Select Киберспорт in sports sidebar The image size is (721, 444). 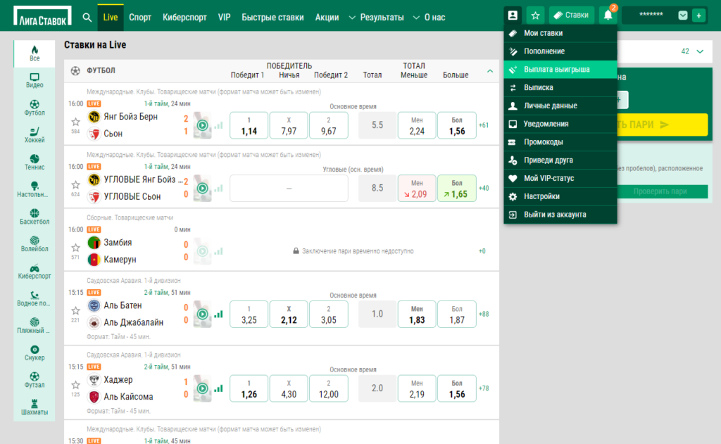(x=35, y=271)
